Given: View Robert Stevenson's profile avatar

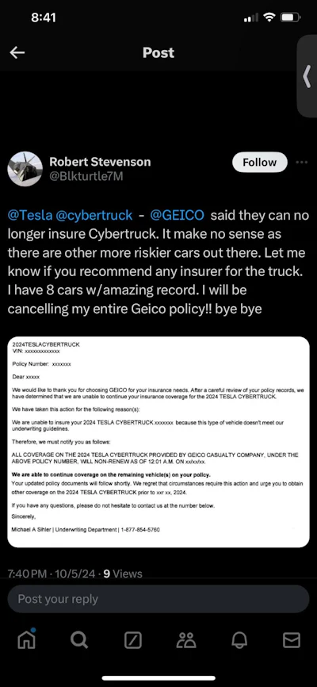Looking at the screenshot, I should [25, 169].
